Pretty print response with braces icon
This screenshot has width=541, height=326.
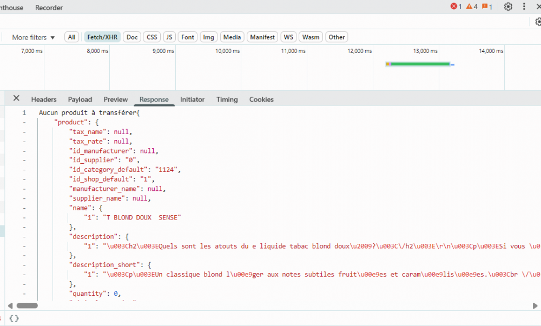15,318
